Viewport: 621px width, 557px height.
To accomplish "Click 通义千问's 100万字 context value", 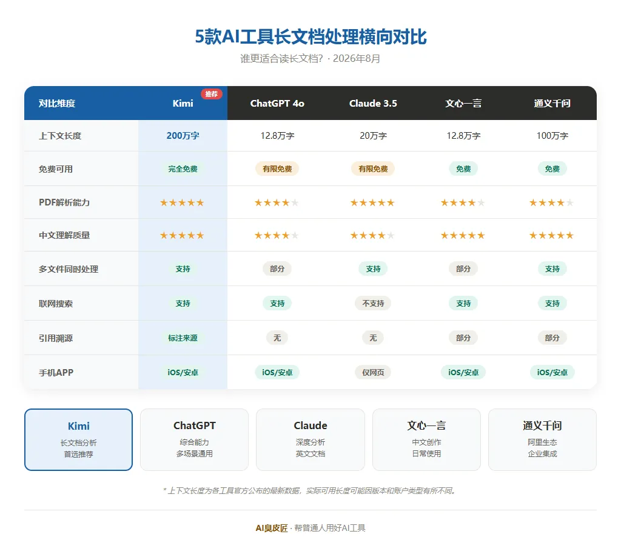I will click(x=552, y=136).
